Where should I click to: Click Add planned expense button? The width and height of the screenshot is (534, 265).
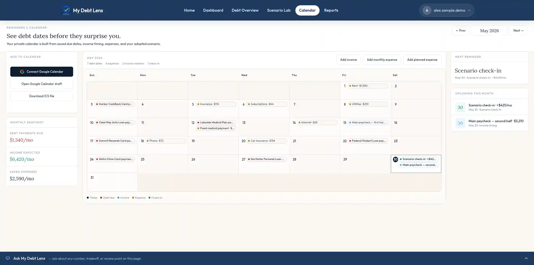pos(422,60)
